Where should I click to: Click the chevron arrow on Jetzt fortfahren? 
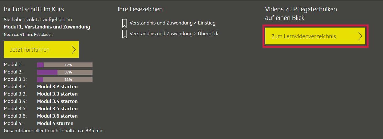point(73,50)
